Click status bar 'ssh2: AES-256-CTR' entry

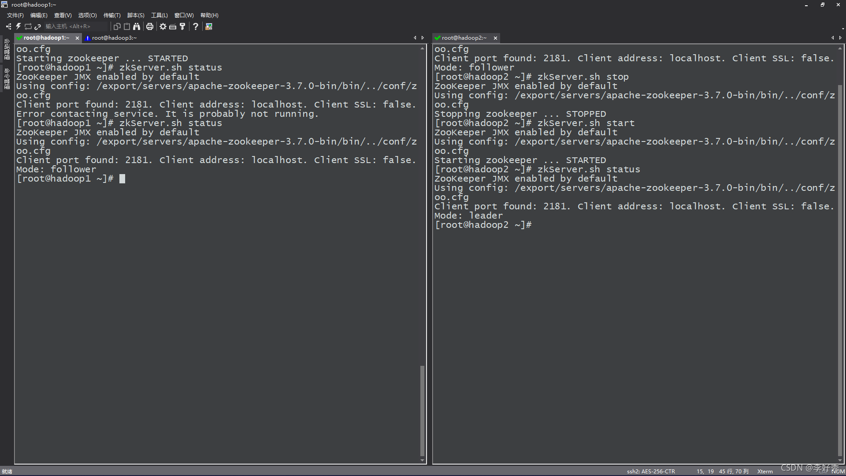pyautogui.click(x=651, y=471)
